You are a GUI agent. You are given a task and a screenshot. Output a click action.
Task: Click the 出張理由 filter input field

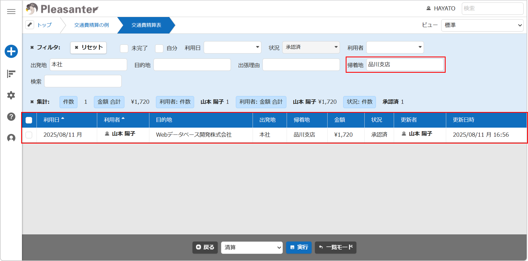click(x=301, y=65)
